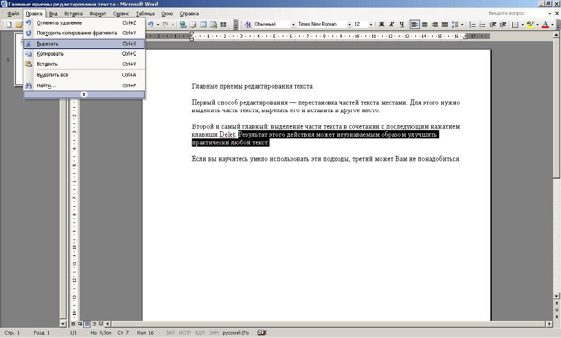This screenshot has width=561, height=338.
Task: Open the Таблица menu
Action: (145, 14)
